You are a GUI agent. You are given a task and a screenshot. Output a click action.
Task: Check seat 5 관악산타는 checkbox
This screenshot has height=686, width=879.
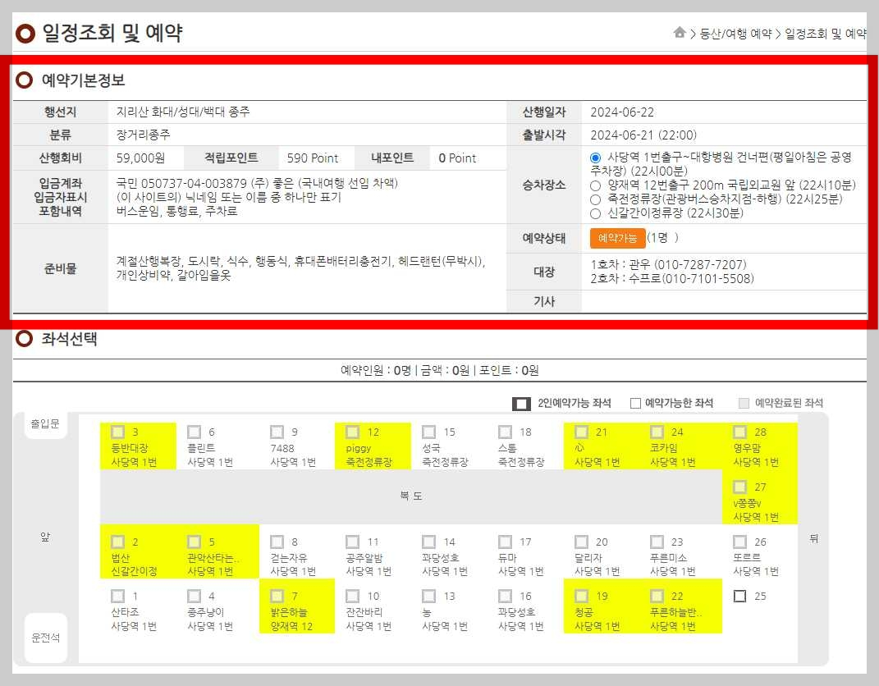[194, 542]
